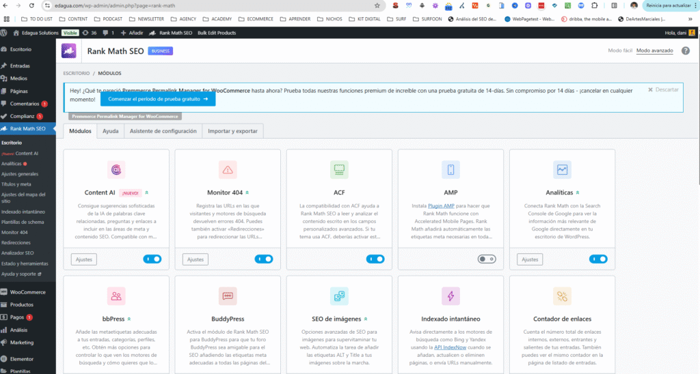Open the help question mark icon
Image resolution: width=700 pixels, height=374 pixels.
686,51
